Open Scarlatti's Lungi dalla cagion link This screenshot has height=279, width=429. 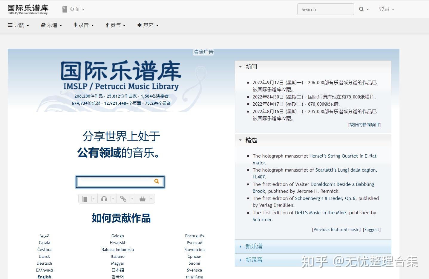[x=315, y=173]
